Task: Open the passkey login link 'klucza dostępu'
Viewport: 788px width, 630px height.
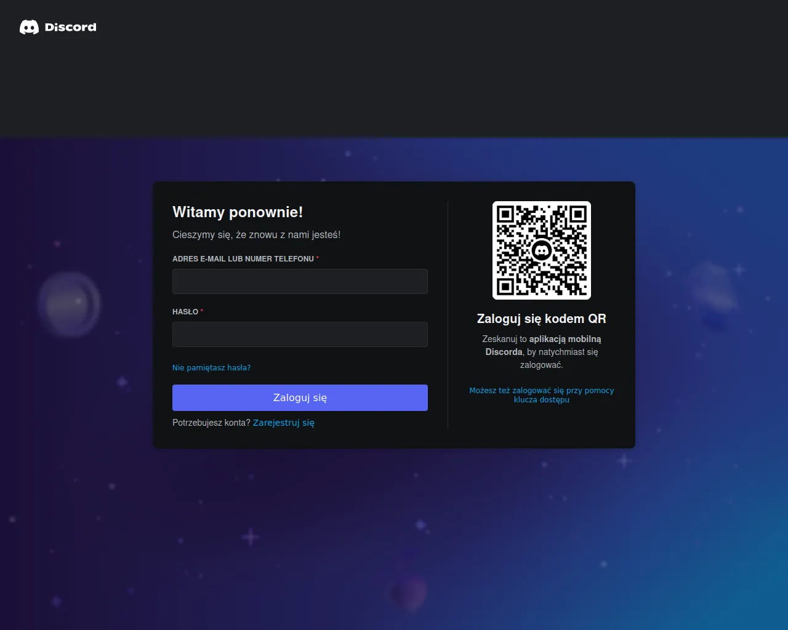Action: tap(542, 395)
